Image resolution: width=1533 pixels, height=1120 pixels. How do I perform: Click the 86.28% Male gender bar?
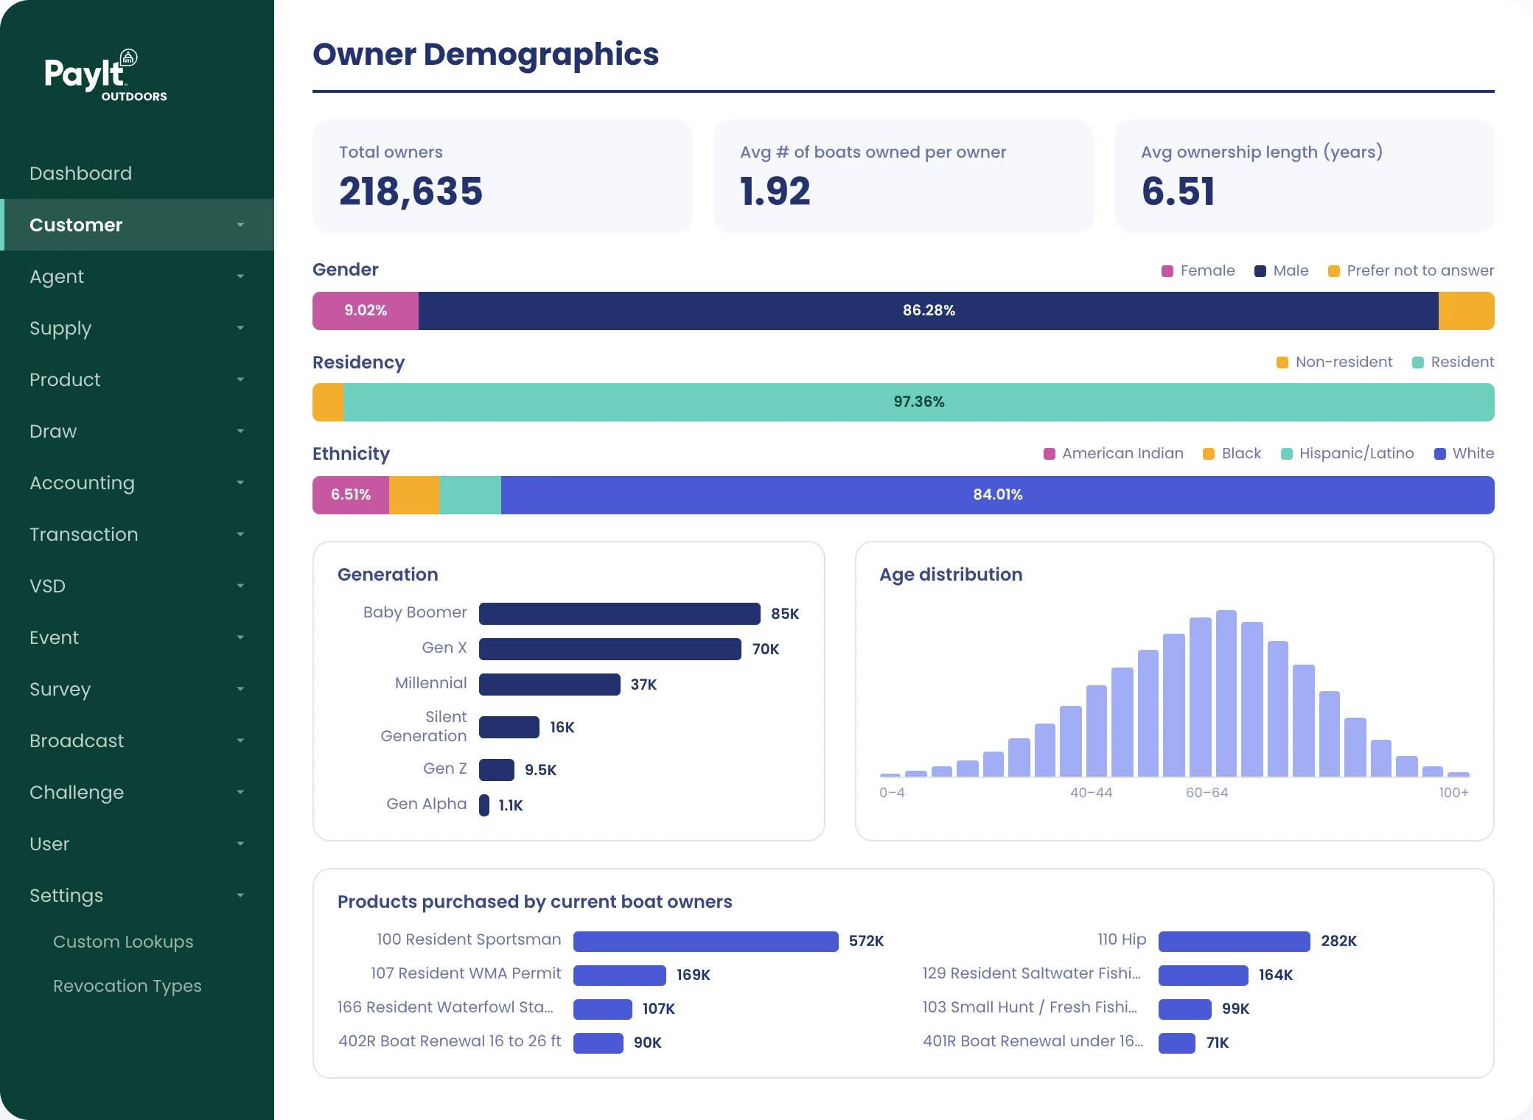point(929,311)
